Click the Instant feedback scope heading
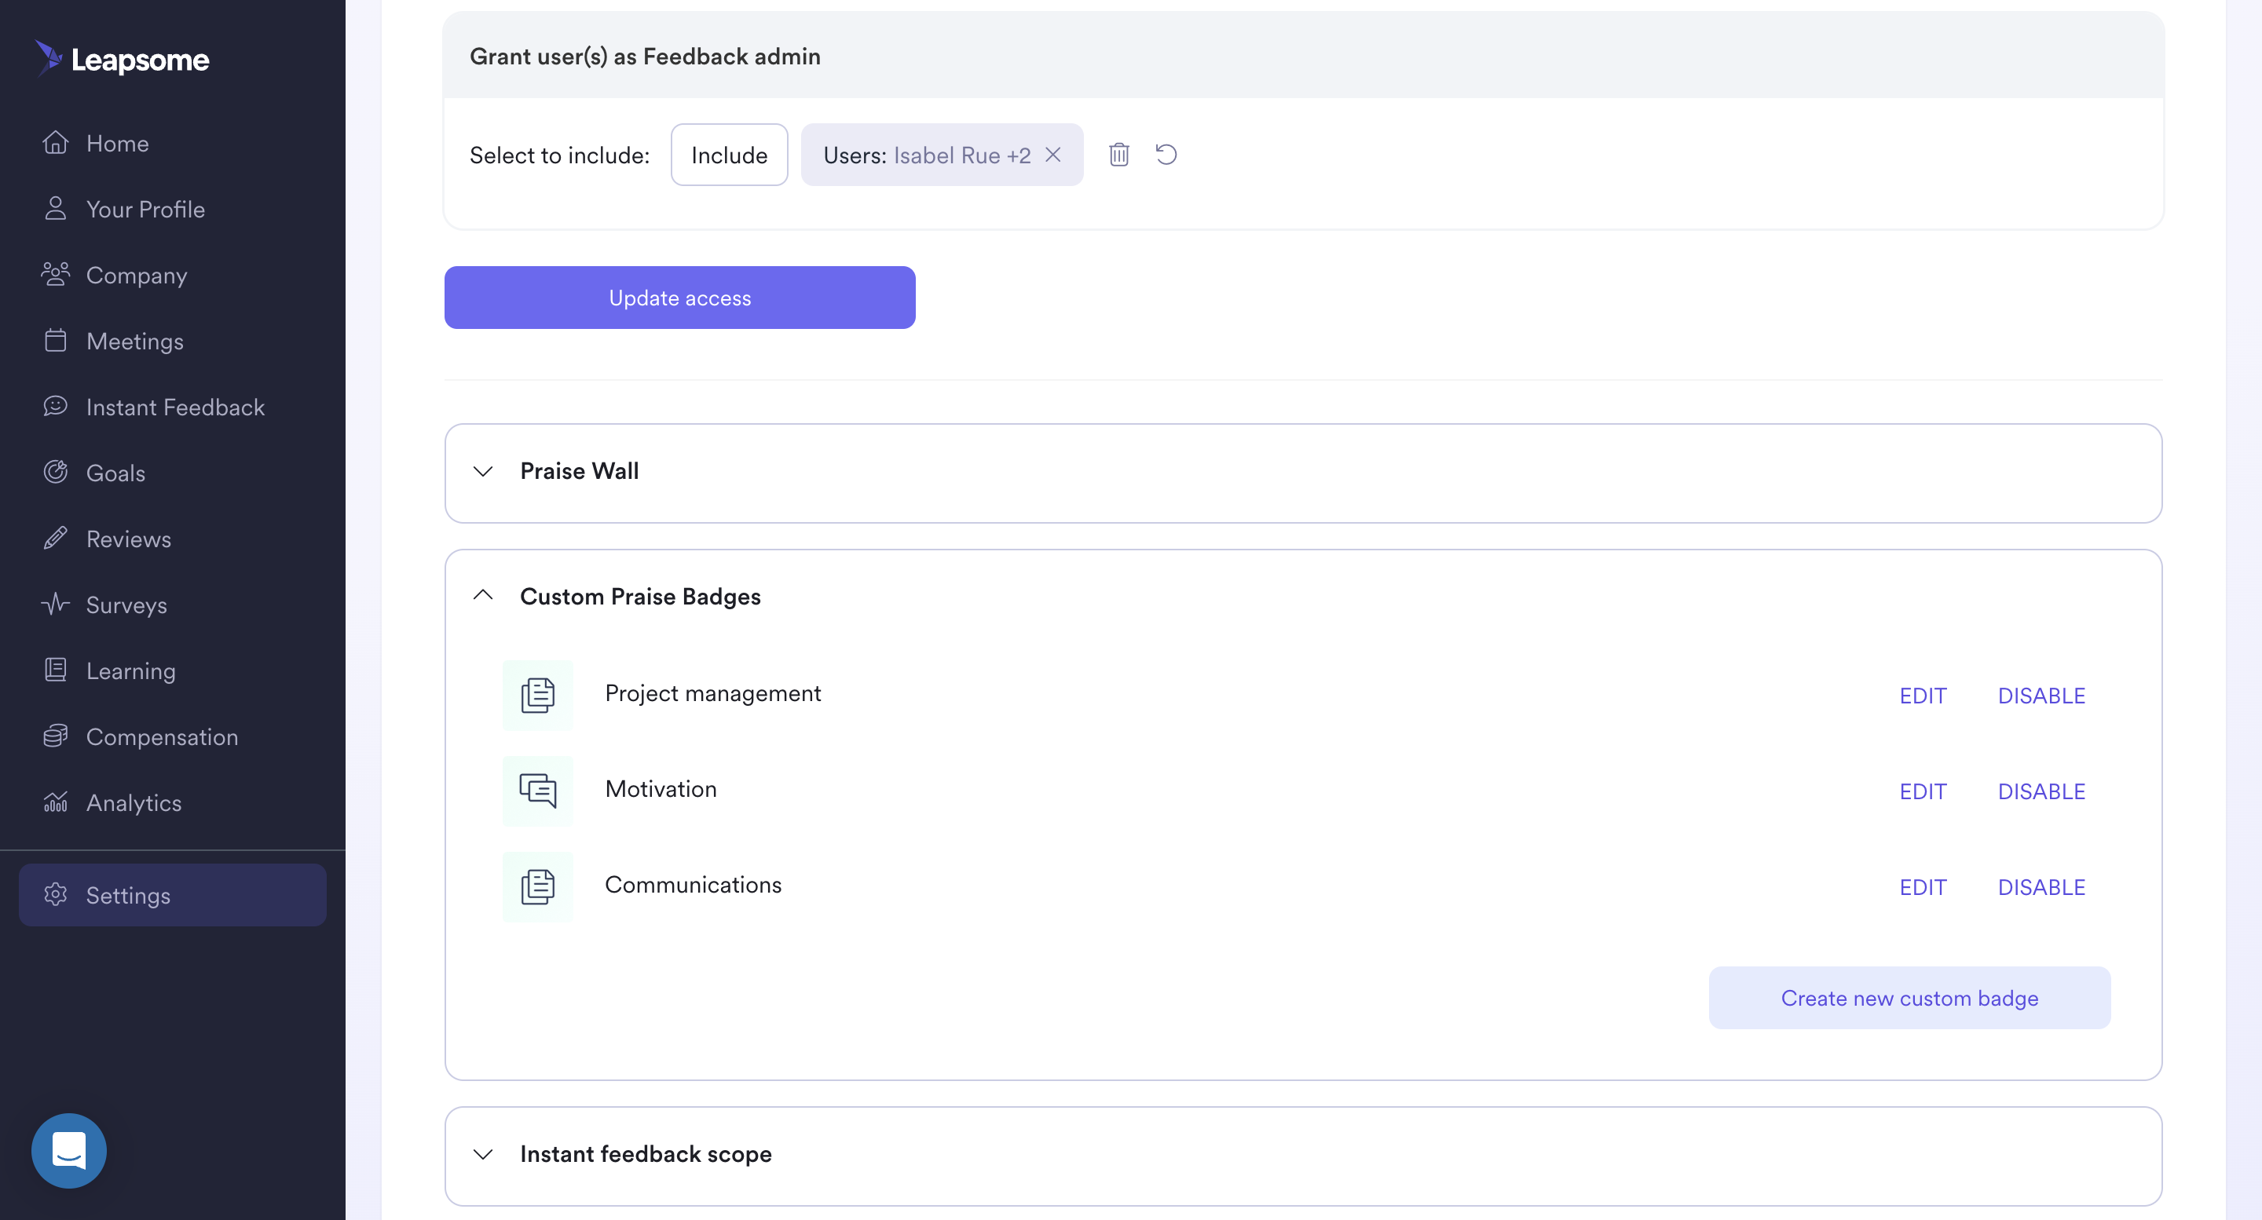The height and width of the screenshot is (1220, 2262). pos(646,1153)
